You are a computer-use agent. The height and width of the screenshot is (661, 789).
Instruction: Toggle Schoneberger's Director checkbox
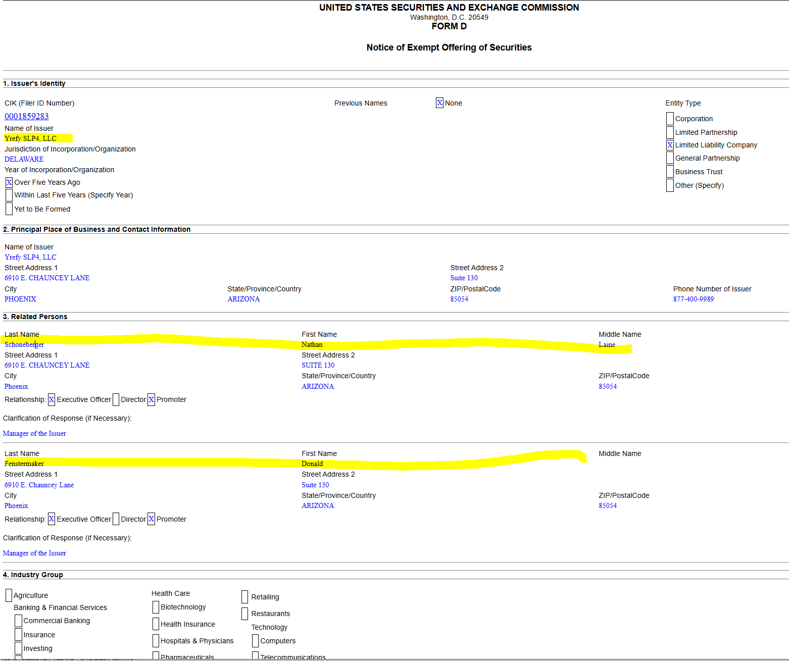tap(116, 399)
